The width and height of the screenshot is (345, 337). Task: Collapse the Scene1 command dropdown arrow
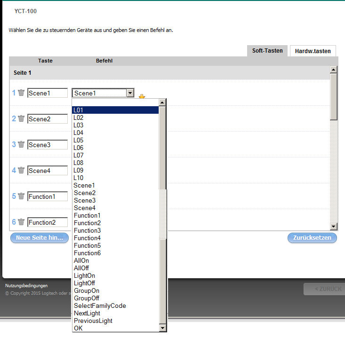(130, 93)
